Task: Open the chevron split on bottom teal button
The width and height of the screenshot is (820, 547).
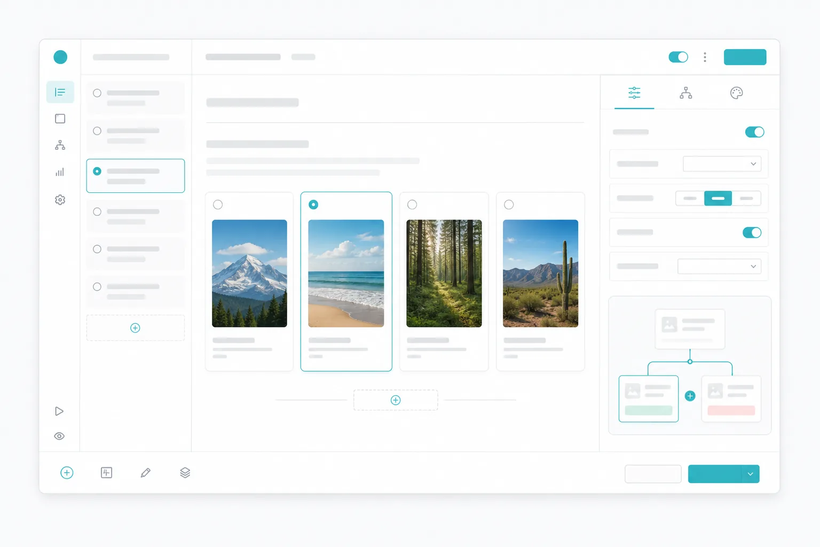Action: pos(750,474)
